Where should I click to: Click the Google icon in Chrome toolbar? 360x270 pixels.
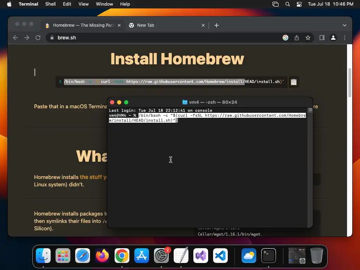(285, 38)
